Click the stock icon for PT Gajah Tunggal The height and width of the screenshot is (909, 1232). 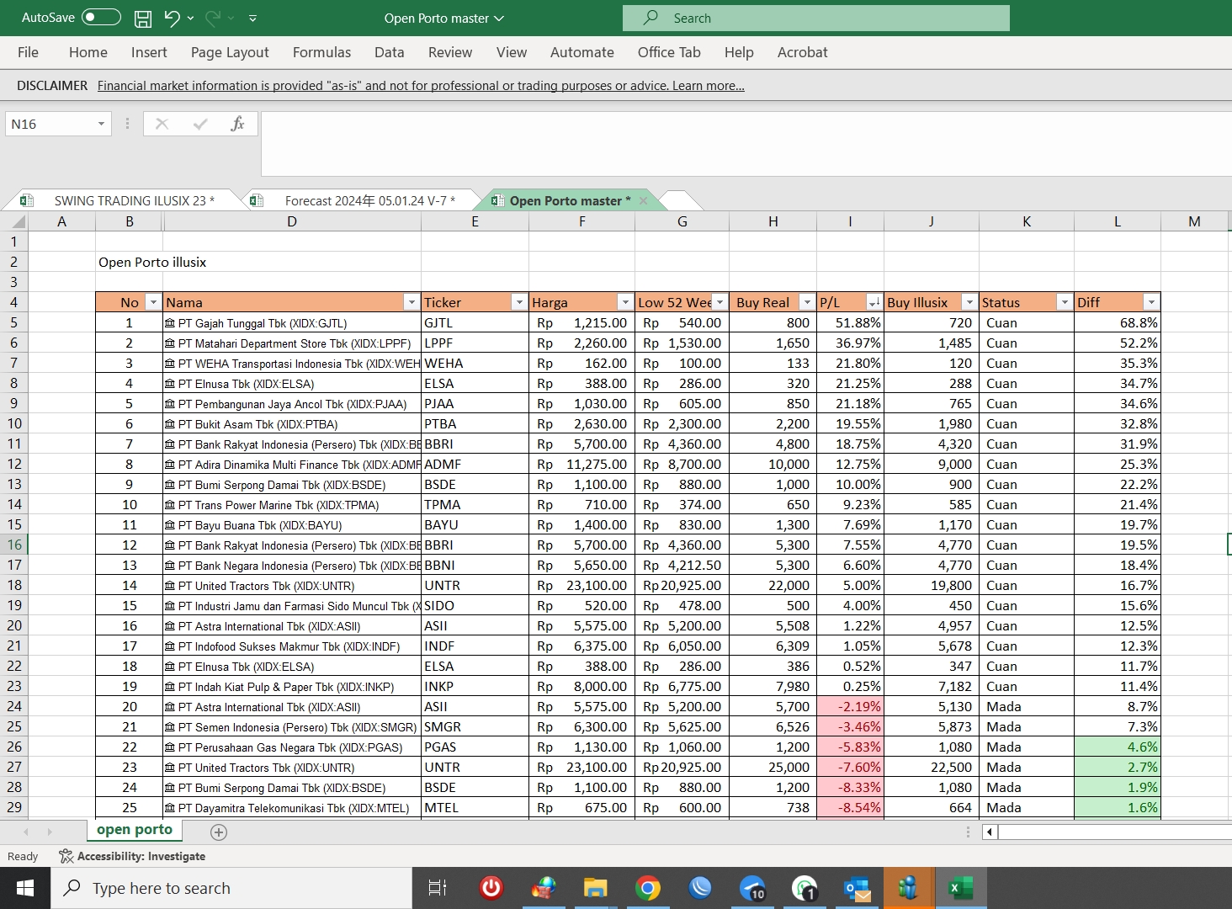coord(170,323)
